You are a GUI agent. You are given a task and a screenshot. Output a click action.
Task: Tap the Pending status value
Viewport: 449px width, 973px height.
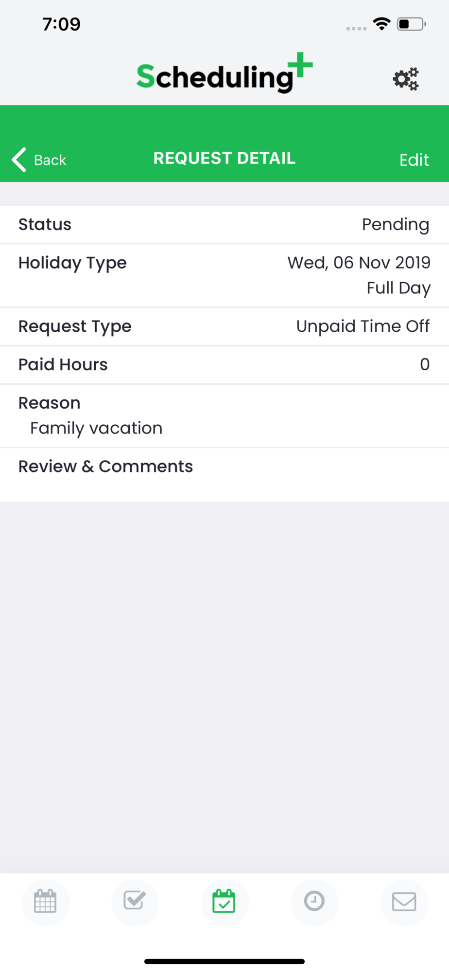(396, 225)
